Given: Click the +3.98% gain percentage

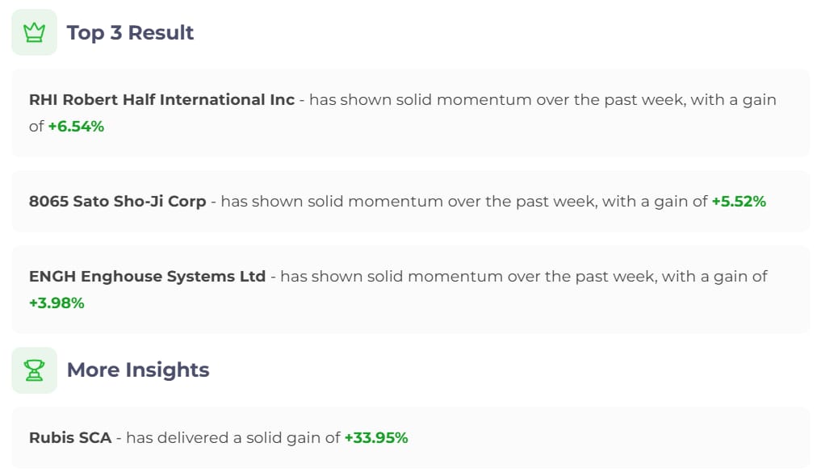Looking at the screenshot, I should 57,303.
